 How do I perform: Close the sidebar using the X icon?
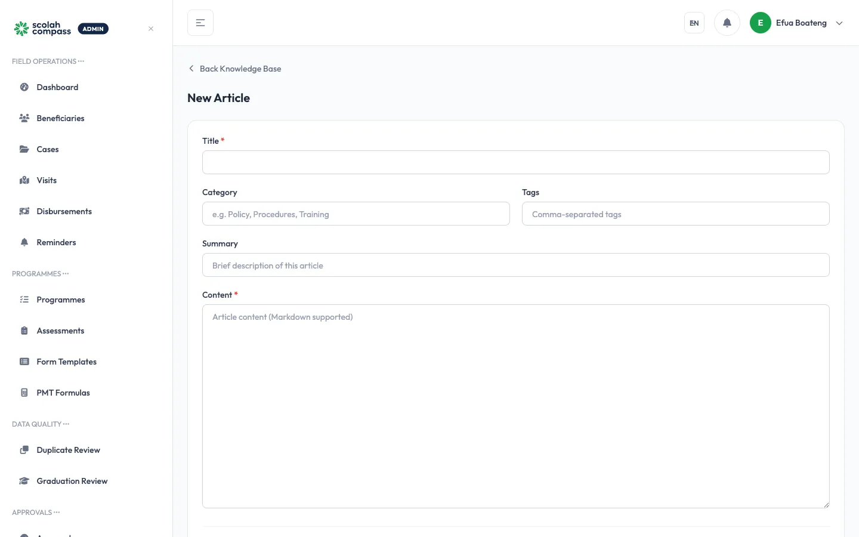click(x=151, y=29)
